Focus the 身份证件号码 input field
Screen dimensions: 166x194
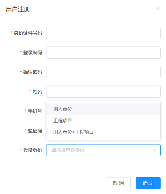(103, 33)
